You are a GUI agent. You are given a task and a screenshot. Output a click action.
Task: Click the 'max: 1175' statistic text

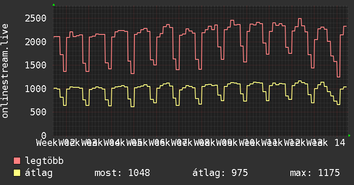(x=315, y=173)
